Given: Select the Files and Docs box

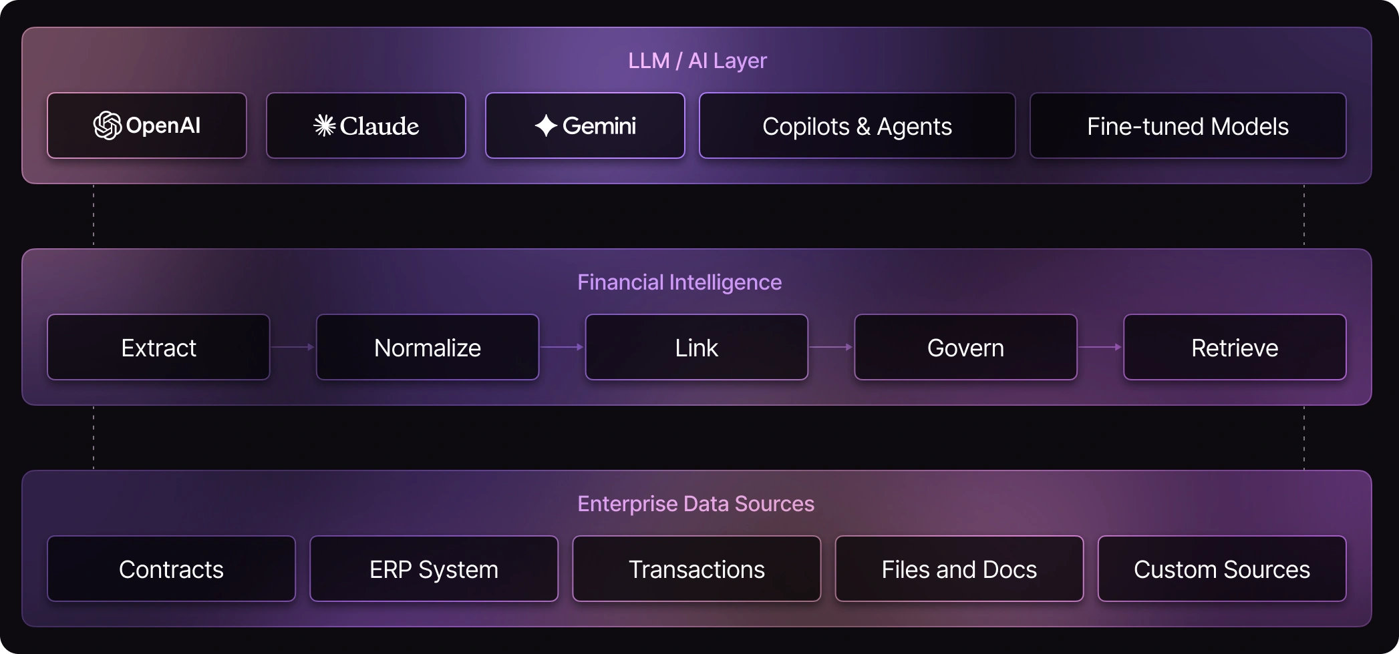Looking at the screenshot, I should [959, 569].
